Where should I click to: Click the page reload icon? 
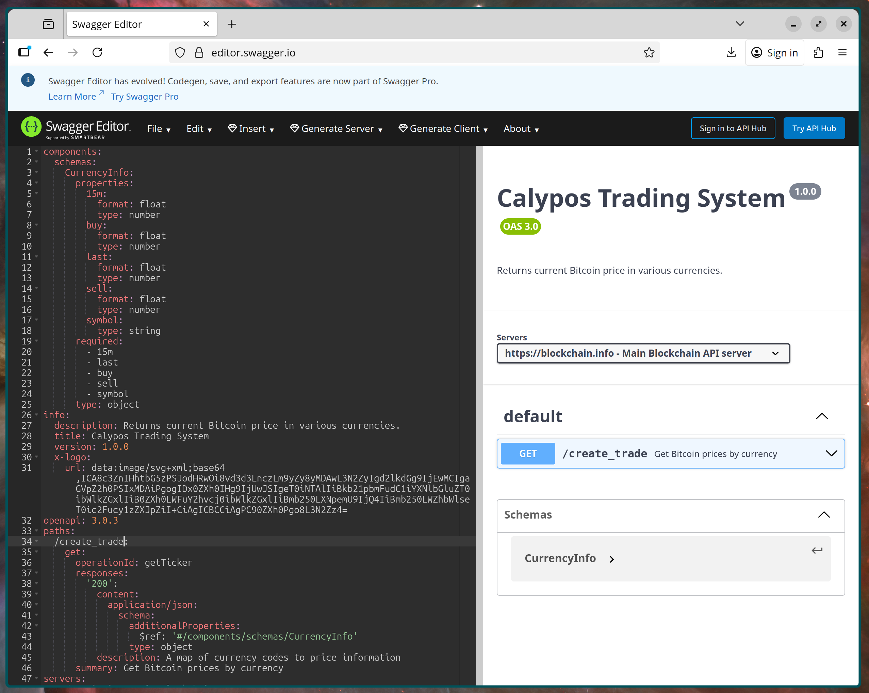click(97, 52)
